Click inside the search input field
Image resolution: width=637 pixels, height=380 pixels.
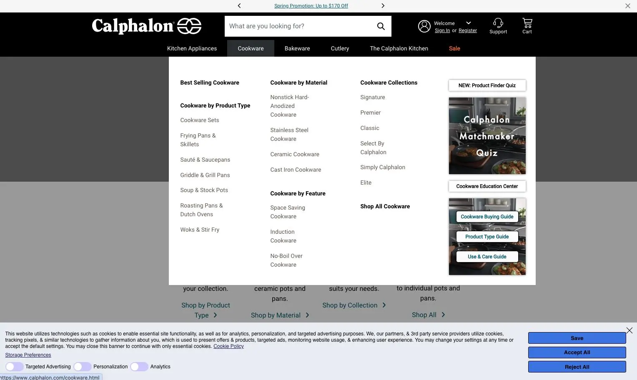click(300, 26)
